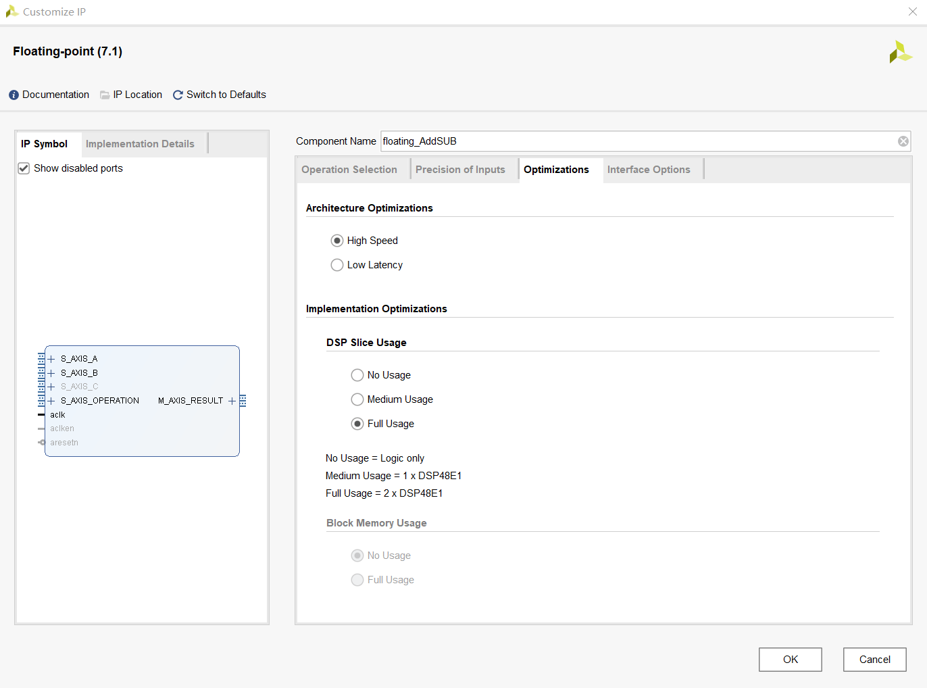This screenshot has height=688, width=927.
Task: Clear the Component Name field icon
Action: [x=903, y=141]
